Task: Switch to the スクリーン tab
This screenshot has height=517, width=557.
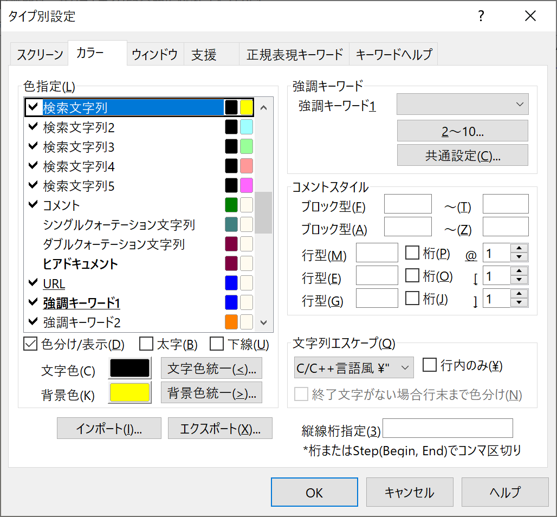Action: 40,54
